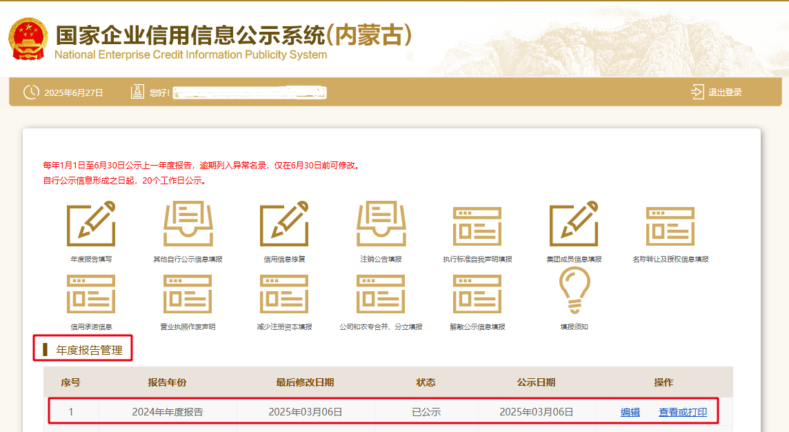
Task: Click the 年度报告管理 section heading
Action: (89, 350)
